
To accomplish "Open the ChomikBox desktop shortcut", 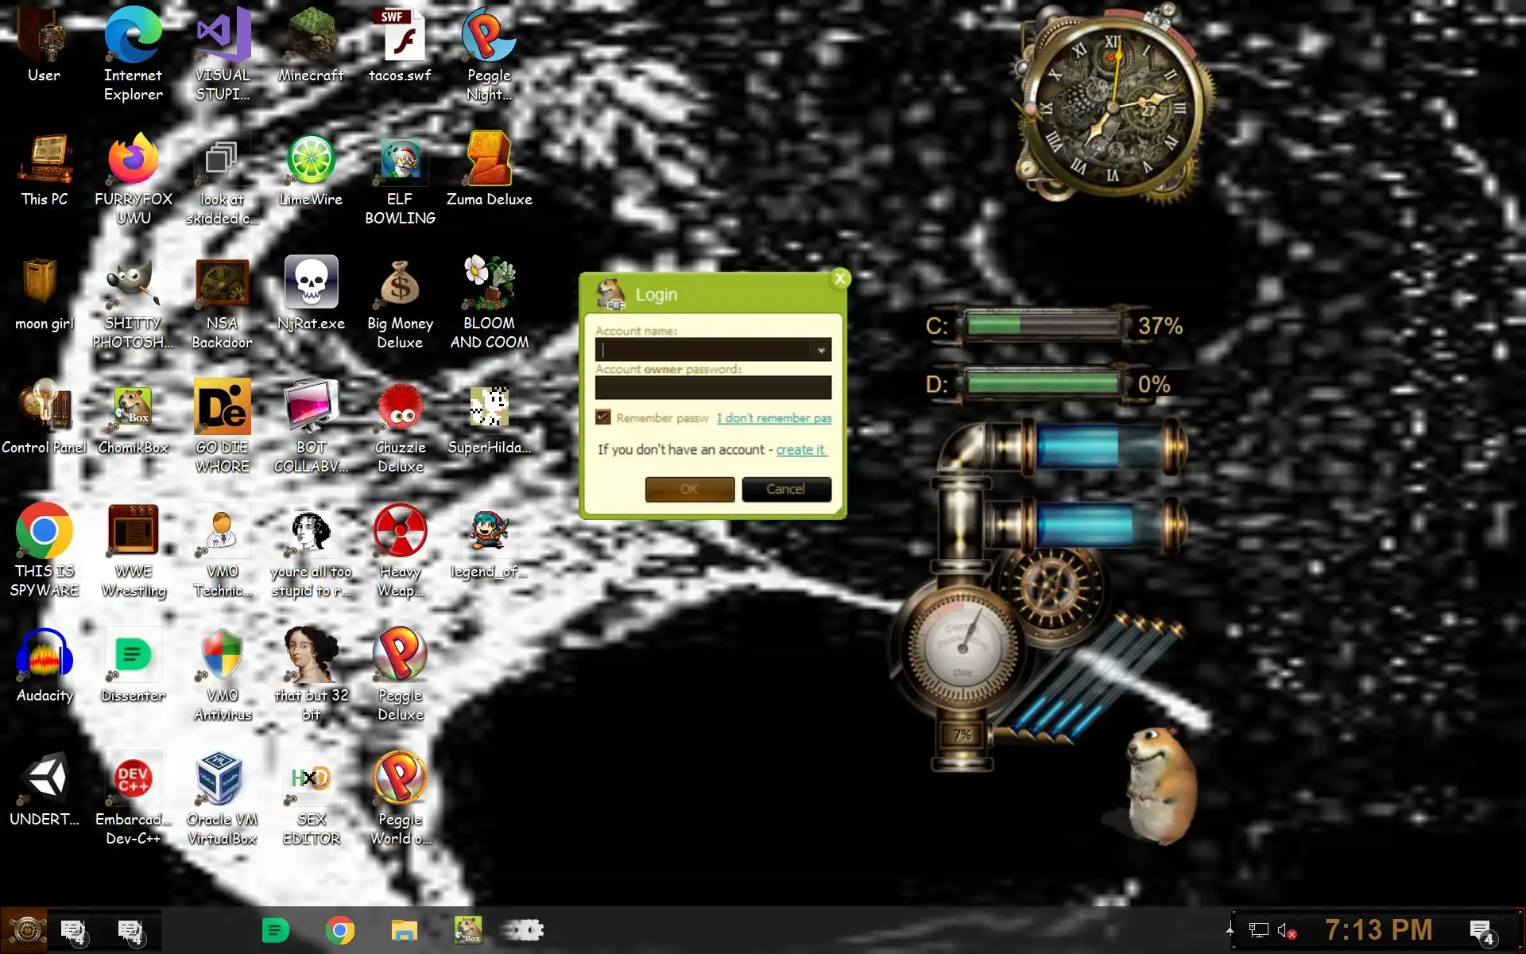I will coord(133,409).
